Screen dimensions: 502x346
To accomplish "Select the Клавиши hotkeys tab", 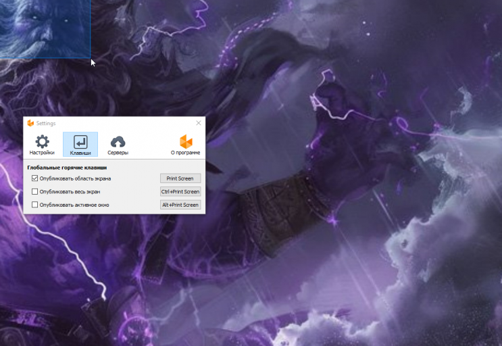I will coord(80,145).
